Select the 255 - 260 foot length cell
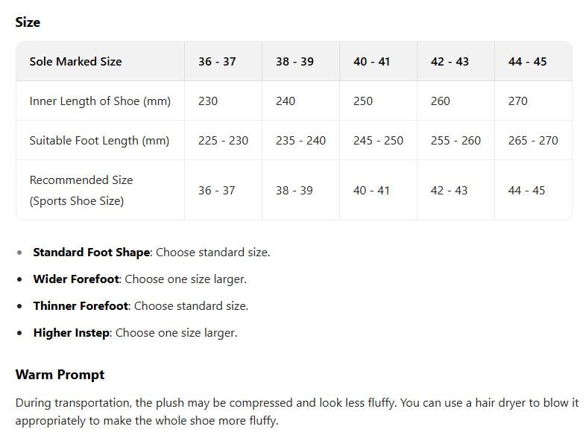 coord(456,140)
